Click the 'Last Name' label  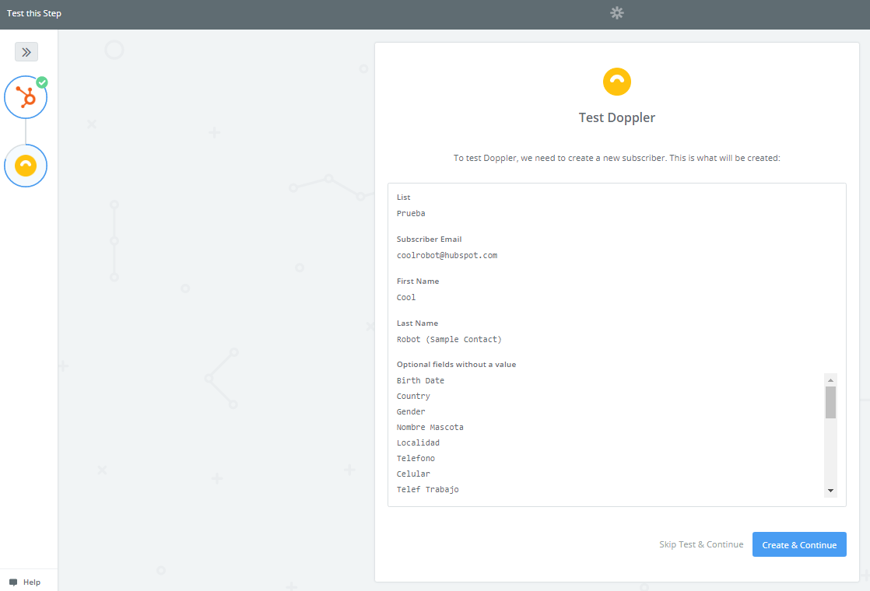point(417,323)
